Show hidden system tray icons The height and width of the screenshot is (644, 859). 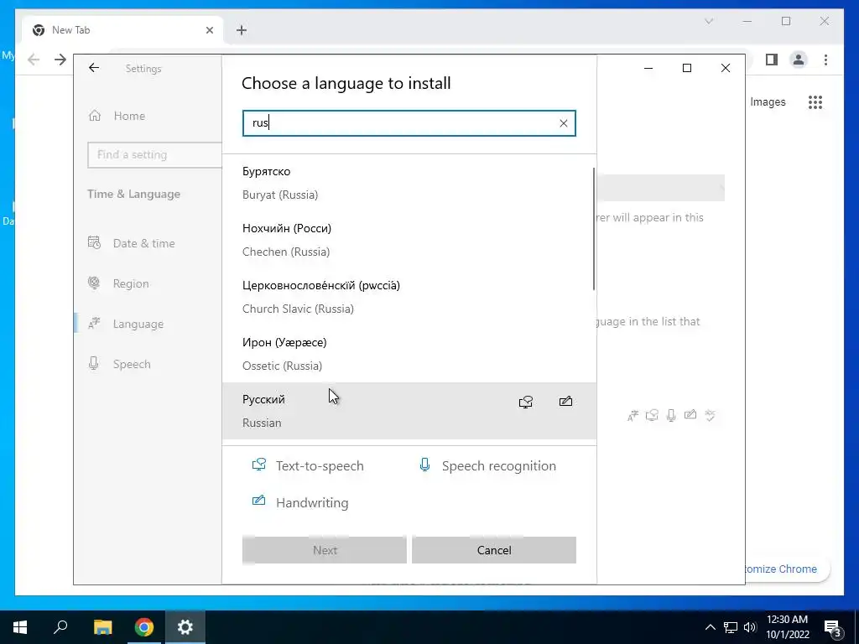[710, 627]
